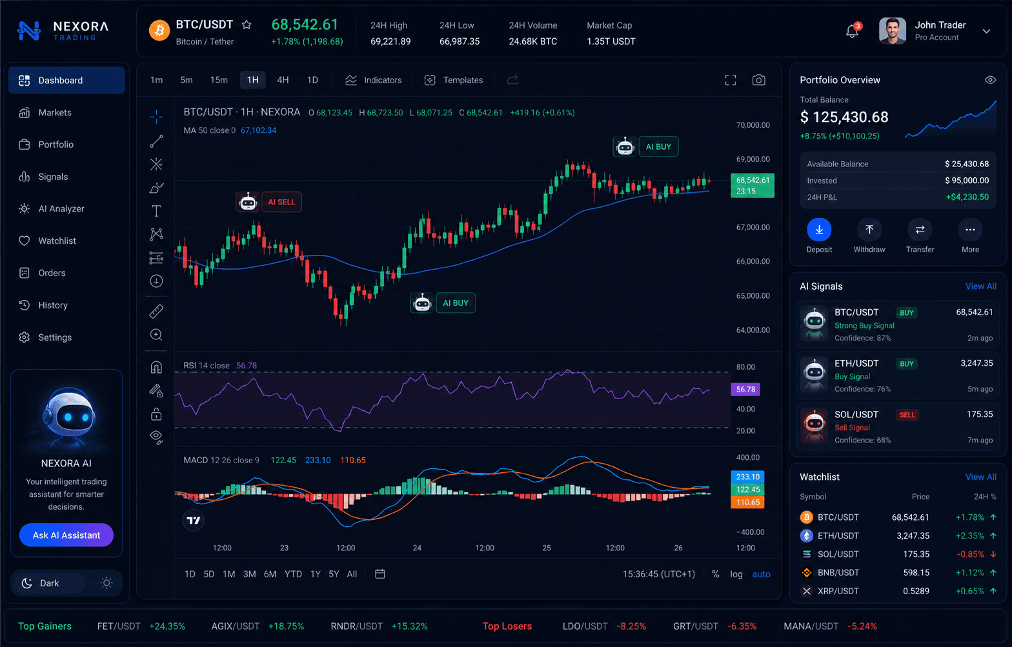Open the date range calendar picker
Viewport: 1012px width, 647px height.
click(380, 574)
